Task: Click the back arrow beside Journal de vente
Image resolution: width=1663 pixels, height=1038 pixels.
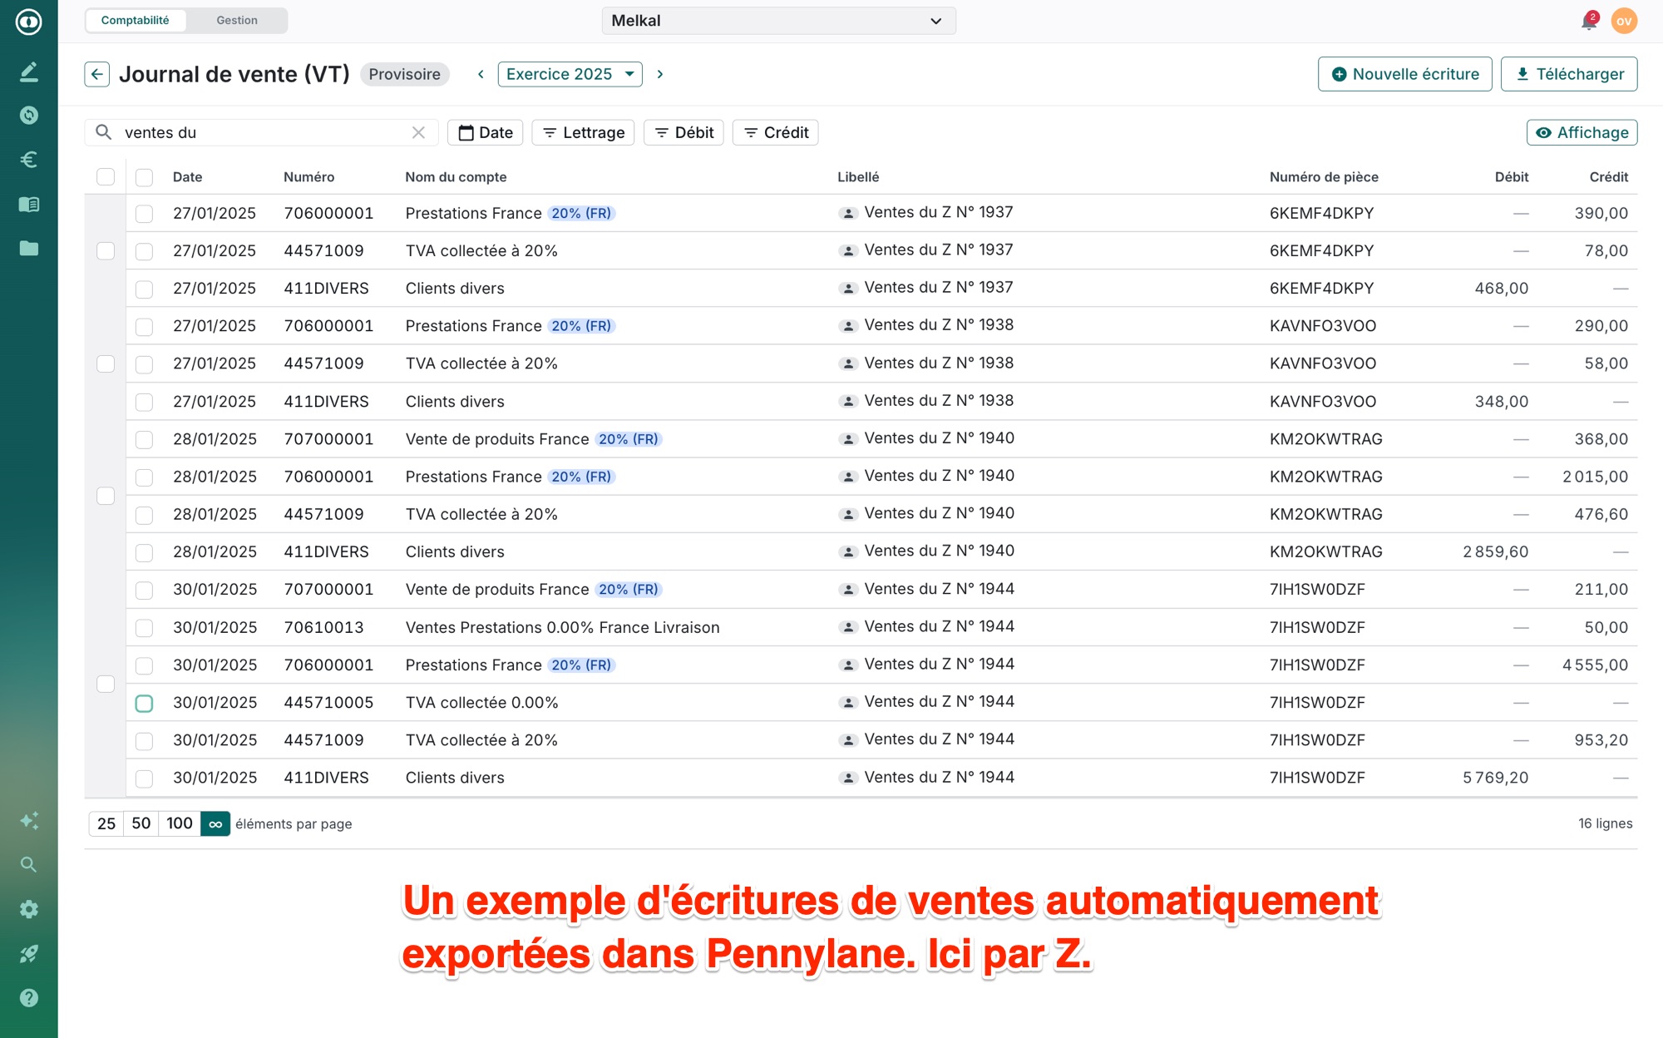Action: (97, 74)
